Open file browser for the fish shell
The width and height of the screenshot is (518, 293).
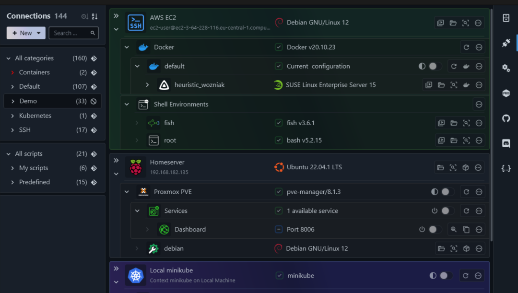tap(454, 123)
